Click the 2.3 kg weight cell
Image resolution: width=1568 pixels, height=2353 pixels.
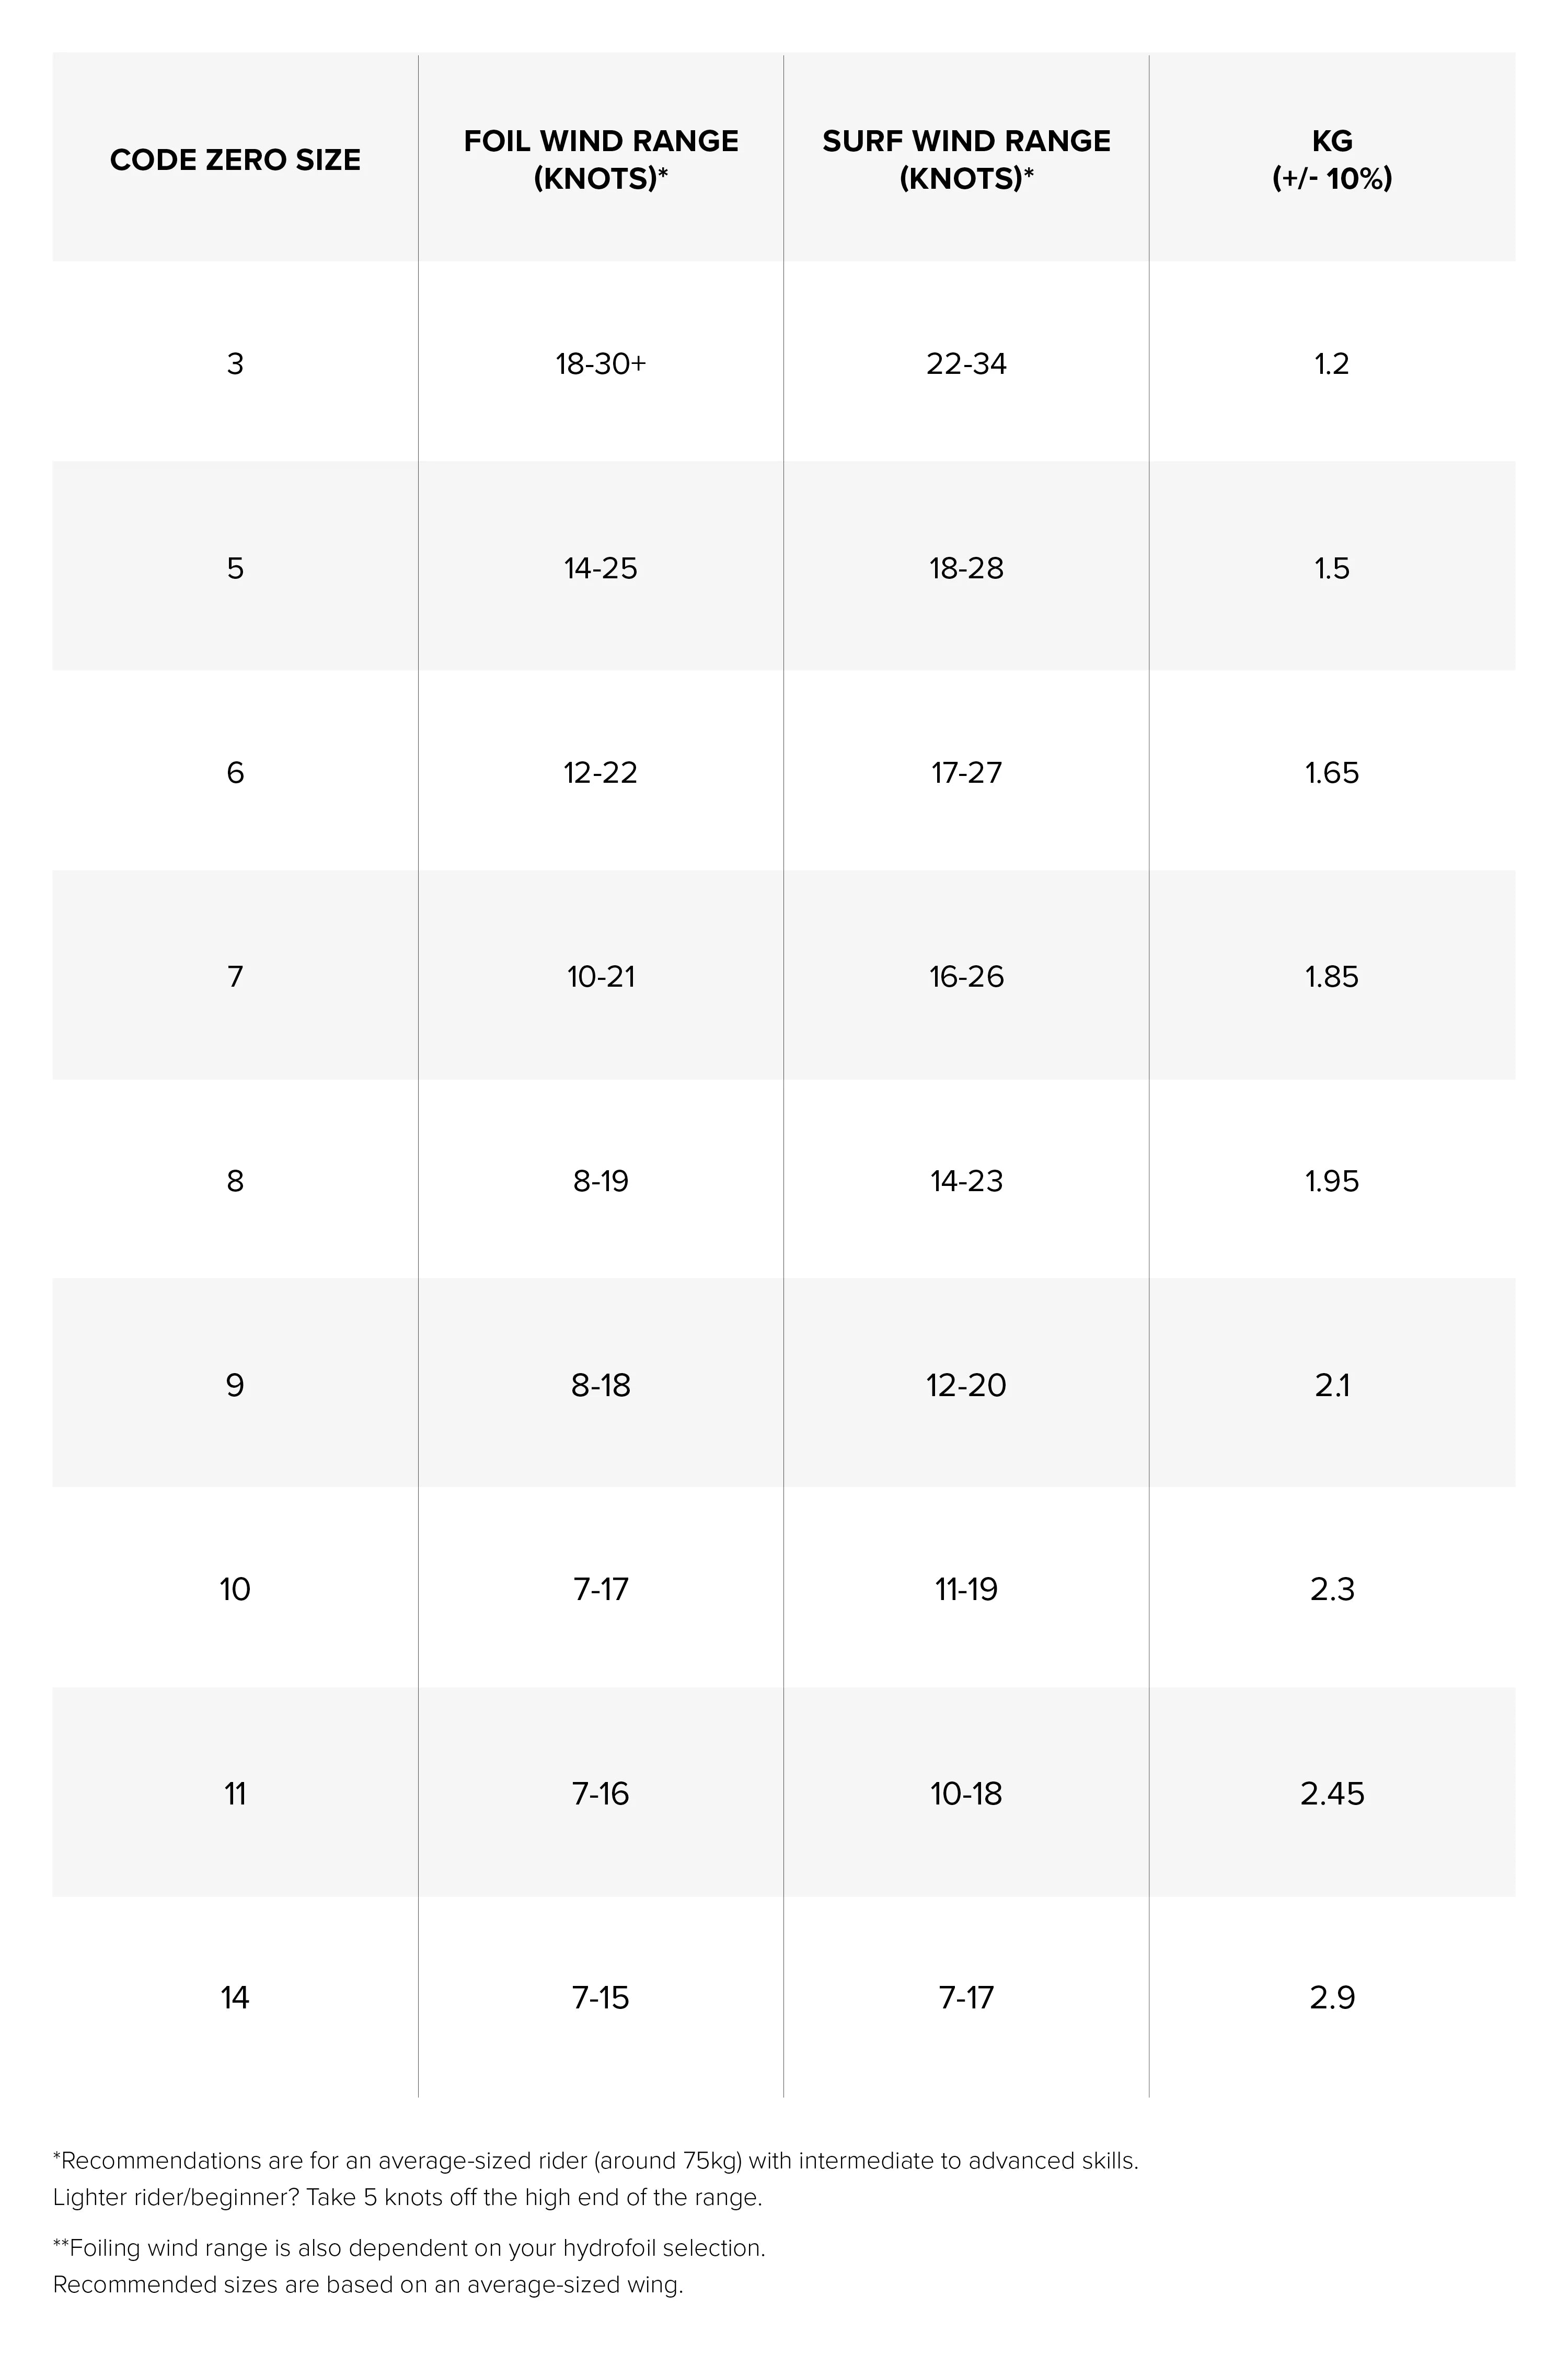(1332, 1590)
